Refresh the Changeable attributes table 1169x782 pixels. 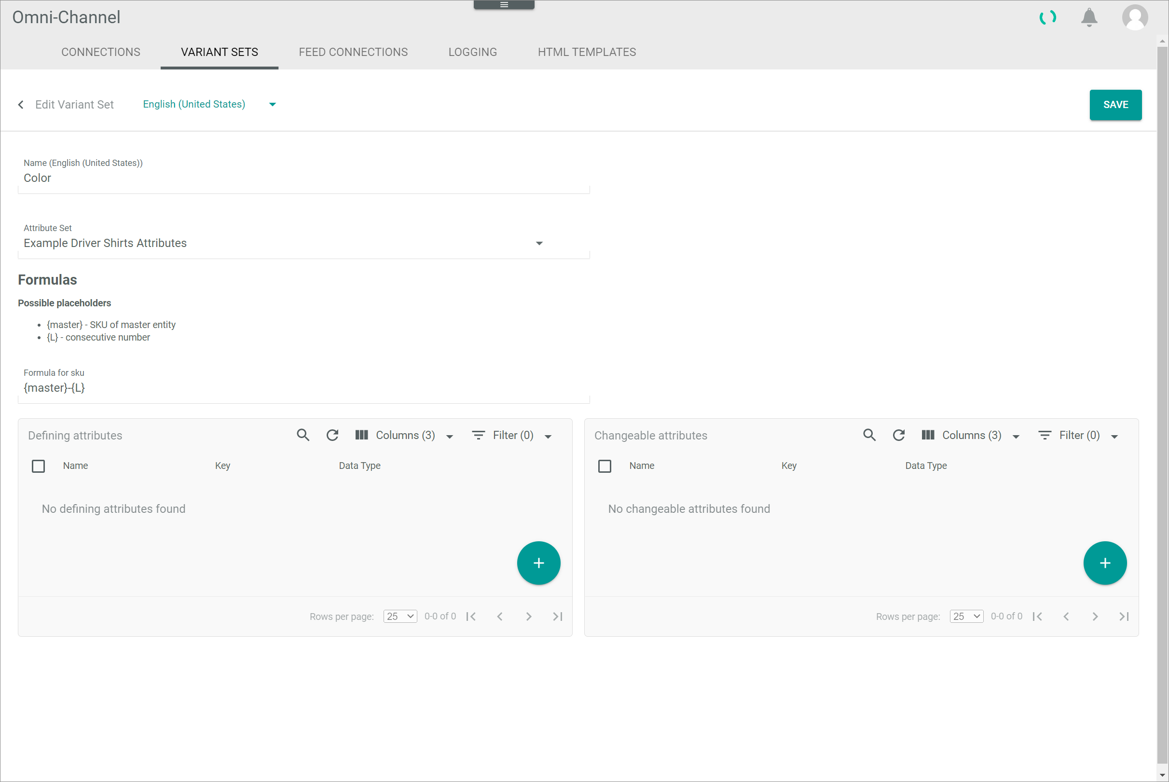coord(899,436)
